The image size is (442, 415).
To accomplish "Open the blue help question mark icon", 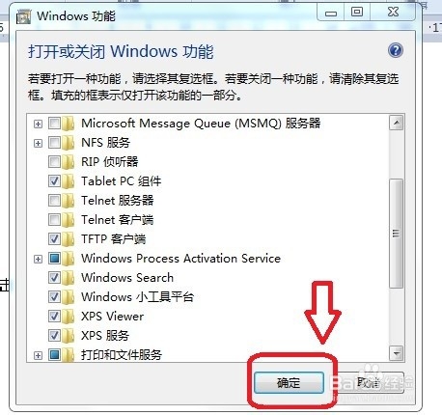I will [396, 50].
